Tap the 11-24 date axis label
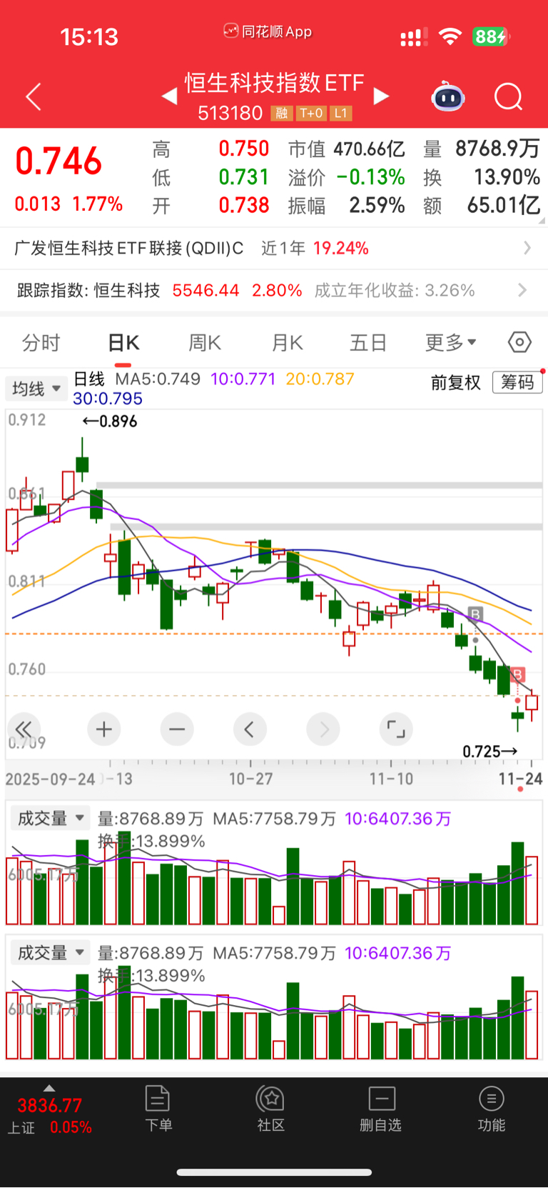 520,779
